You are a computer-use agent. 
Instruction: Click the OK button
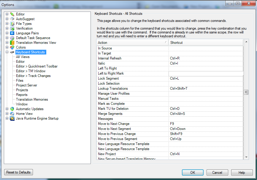(x=193, y=173)
